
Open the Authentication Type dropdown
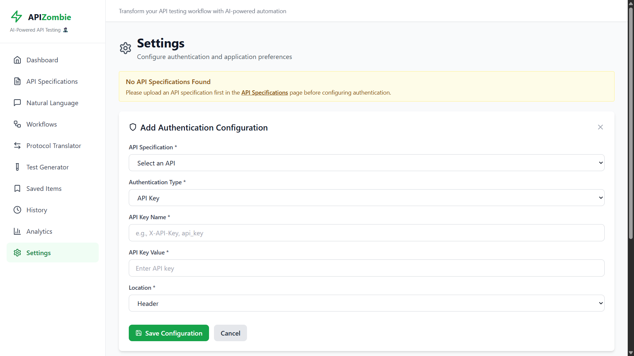coord(366,198)
